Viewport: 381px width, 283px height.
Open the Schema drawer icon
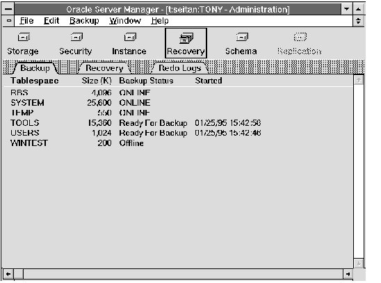[x=242, y=37]
